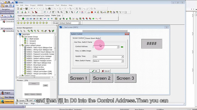This screenshot has height=110, width=197.
Task: Zoom in with the plus magnifier icon
Action: [58, 12]
